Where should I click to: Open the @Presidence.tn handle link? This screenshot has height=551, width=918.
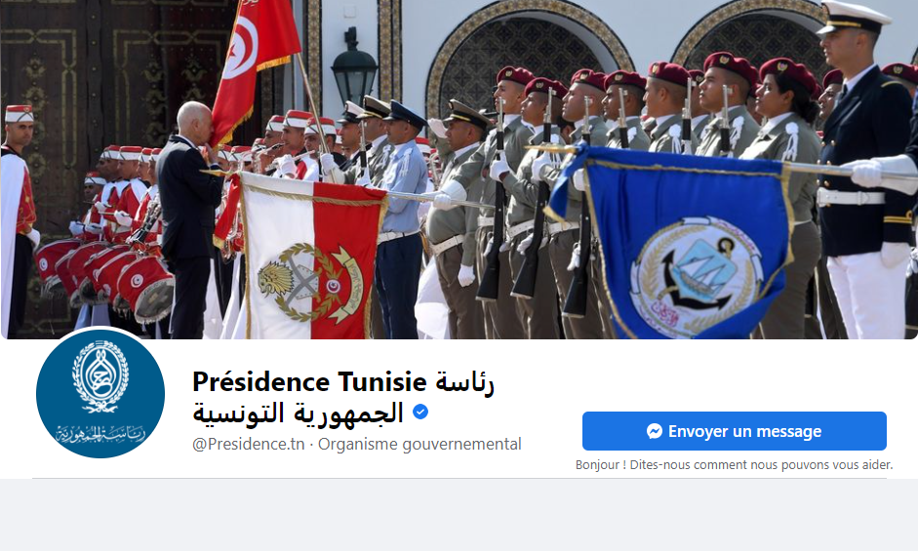(x=248, y=444)
